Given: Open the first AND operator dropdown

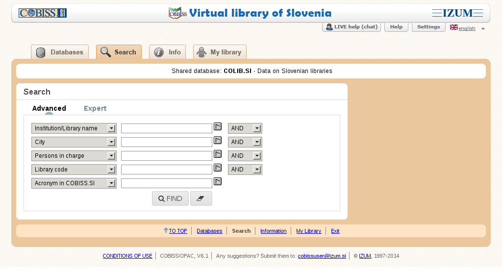Looking at the screenshot, I should (245, 128).
